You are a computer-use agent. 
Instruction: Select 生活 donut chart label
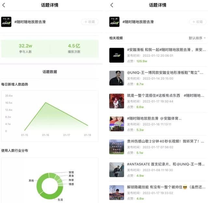tap(60, 200)
